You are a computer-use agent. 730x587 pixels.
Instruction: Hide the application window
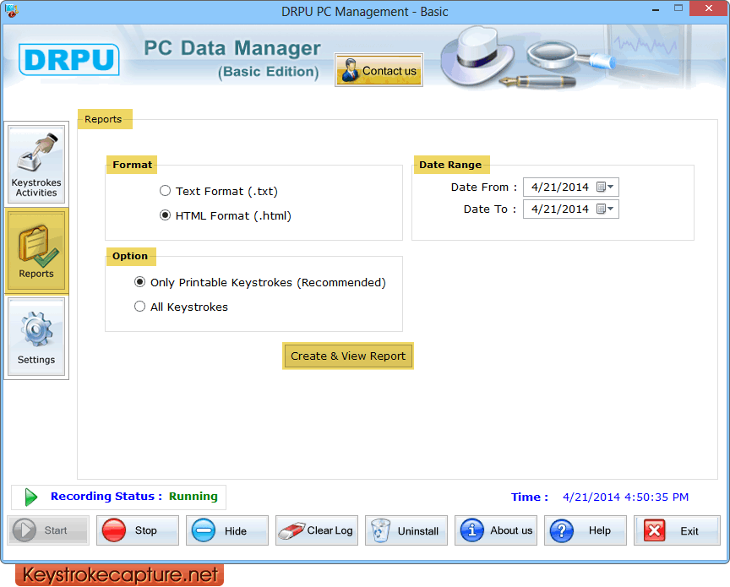pos(227,530)
